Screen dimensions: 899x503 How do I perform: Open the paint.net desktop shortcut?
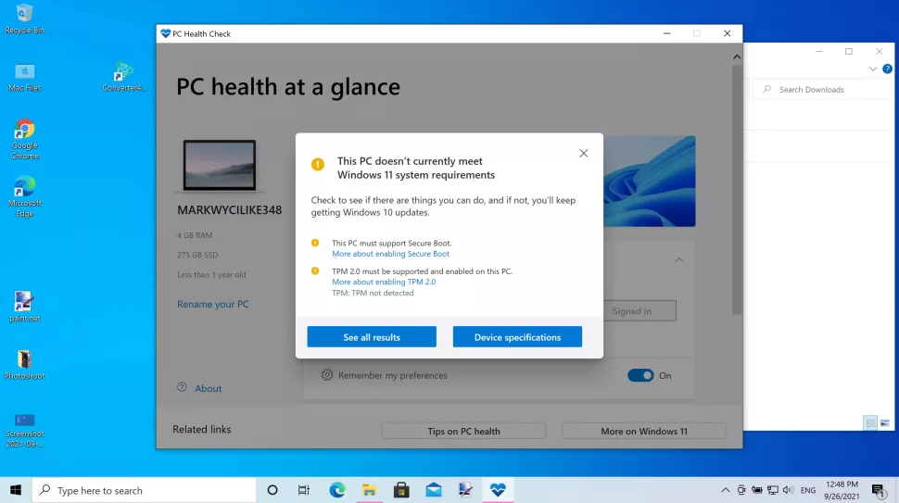(x=25, y=307)
